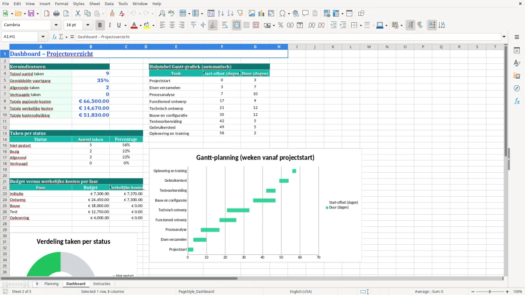Add decimal place icon
525x295 pixels.
311,25
